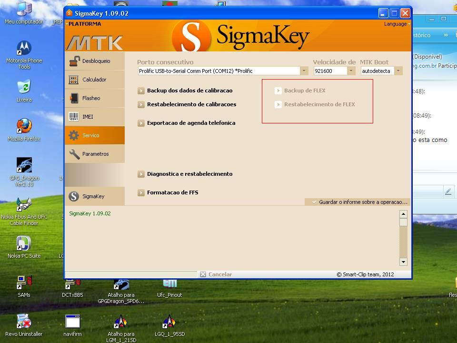The image size is (457, 343).
Task: Select Atalho para LGM_1_21SD icon
Action: (121, 328)
